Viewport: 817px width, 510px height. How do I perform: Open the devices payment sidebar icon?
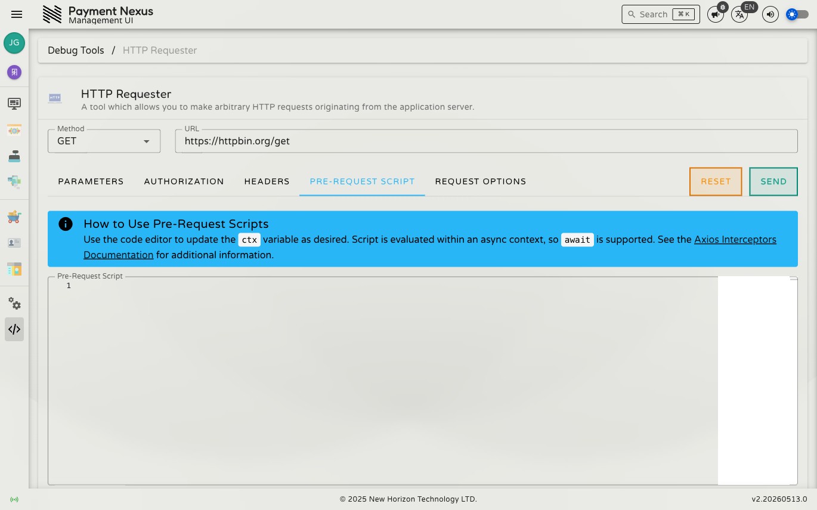[x=14, y=182]
